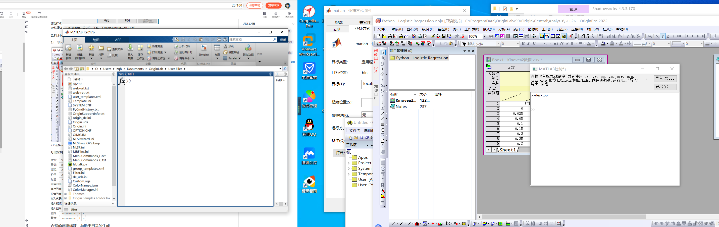Viewport: 719px width, 227px height.
Task: Open the 分析(A) menu in Origin
Action: [x=504, y=29]
